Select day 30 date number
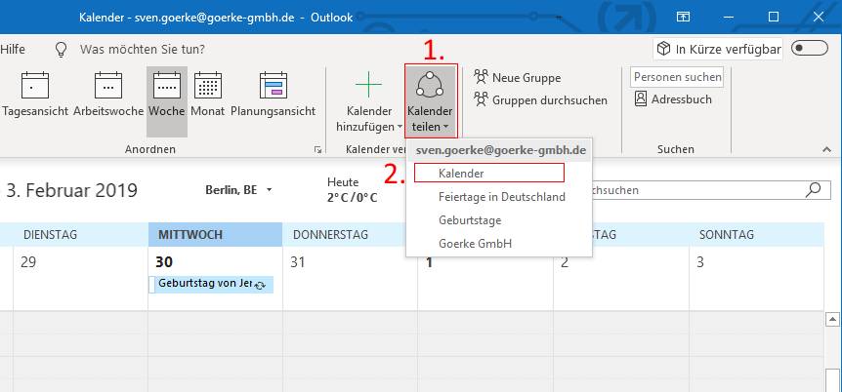Screen dimensions: 842x392 tap(163, 262)
